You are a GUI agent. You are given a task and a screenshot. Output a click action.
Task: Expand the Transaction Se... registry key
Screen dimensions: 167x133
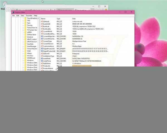23,28
